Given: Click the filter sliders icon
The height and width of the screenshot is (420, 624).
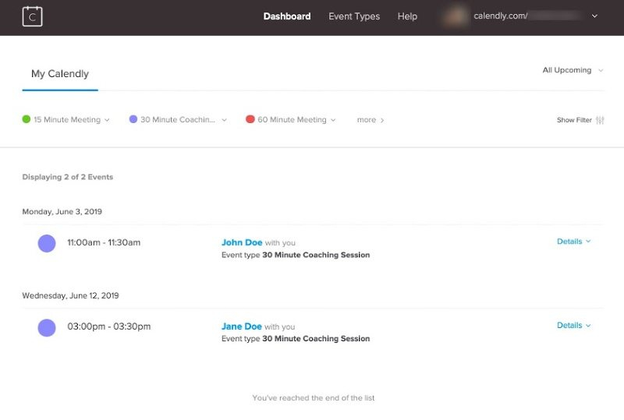Looking at the screenshot, I should click(x=600, y=120).
